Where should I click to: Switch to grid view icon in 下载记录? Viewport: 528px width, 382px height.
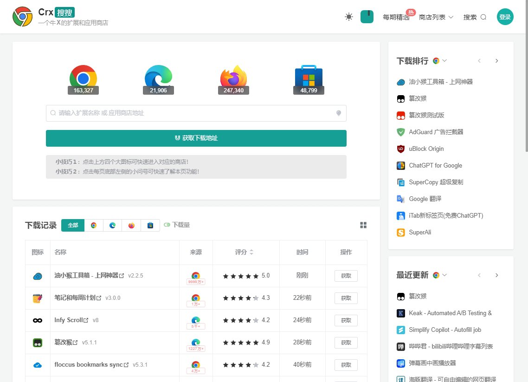pyautogui.click(x=363, y=225)
